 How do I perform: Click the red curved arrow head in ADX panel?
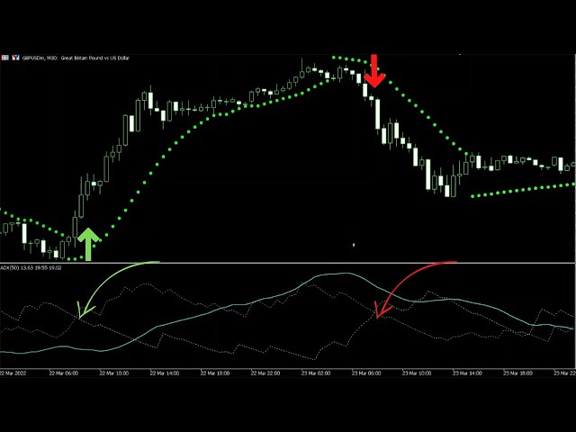[x=380, y=314]
